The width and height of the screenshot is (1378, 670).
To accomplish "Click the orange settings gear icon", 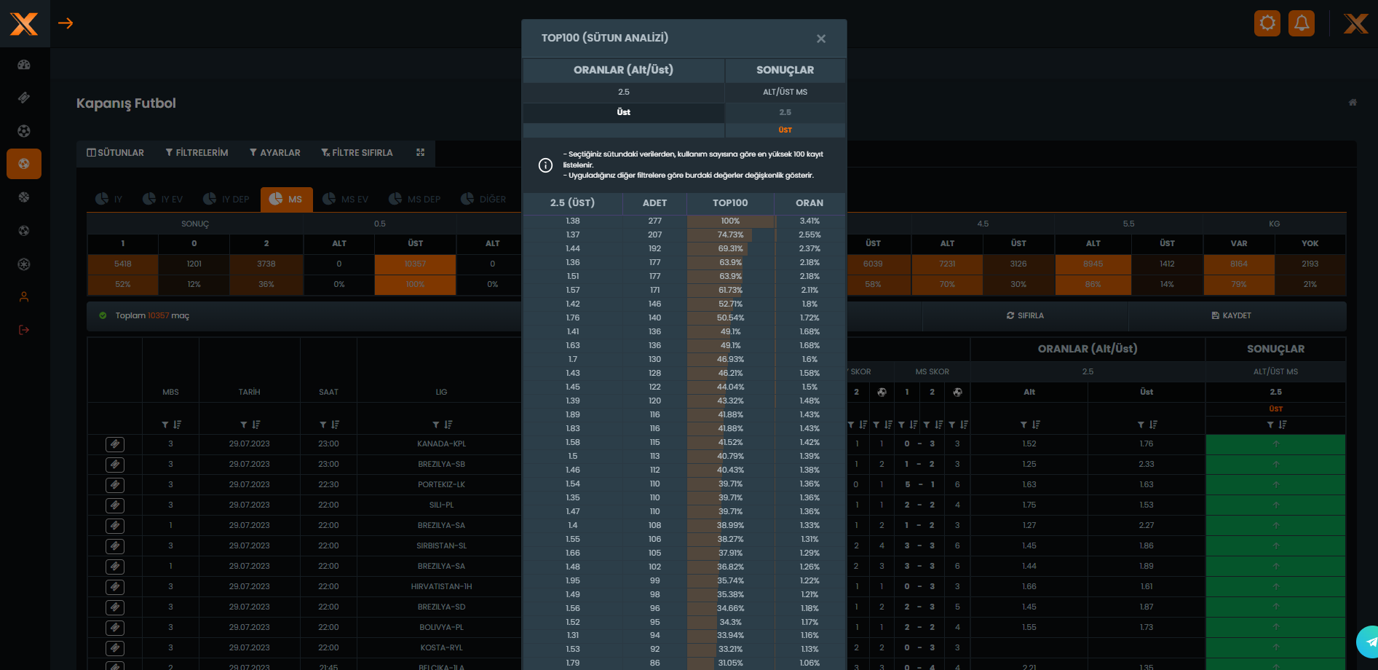I will point(1267,23).
